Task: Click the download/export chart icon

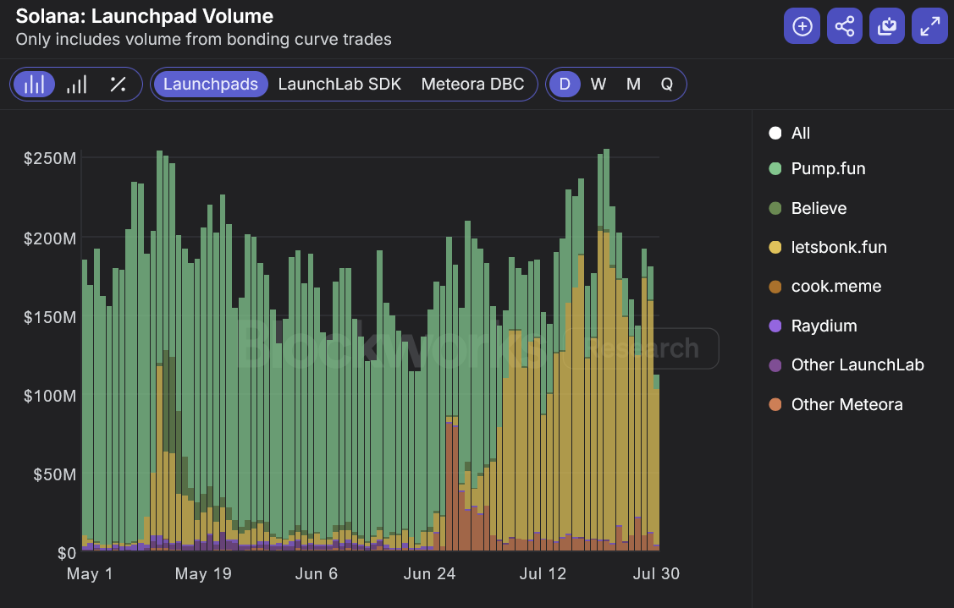Action: click(x=886, y=25)
